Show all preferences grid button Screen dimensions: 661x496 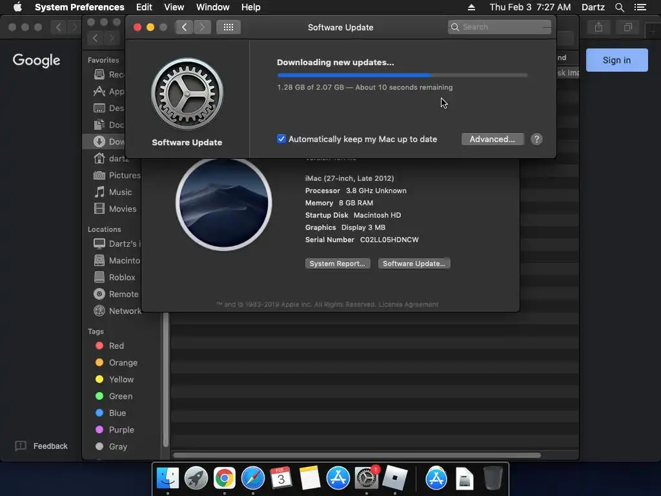coord(228,27)
